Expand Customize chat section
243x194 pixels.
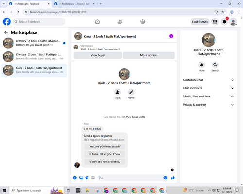[208, 80]
